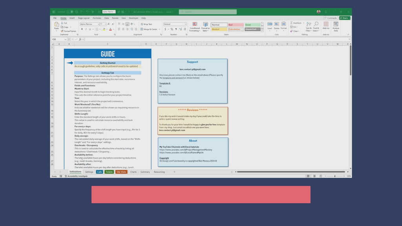402x226 pixels.
Task: Apply the Good cell style swatch
Action: [253, 25]
